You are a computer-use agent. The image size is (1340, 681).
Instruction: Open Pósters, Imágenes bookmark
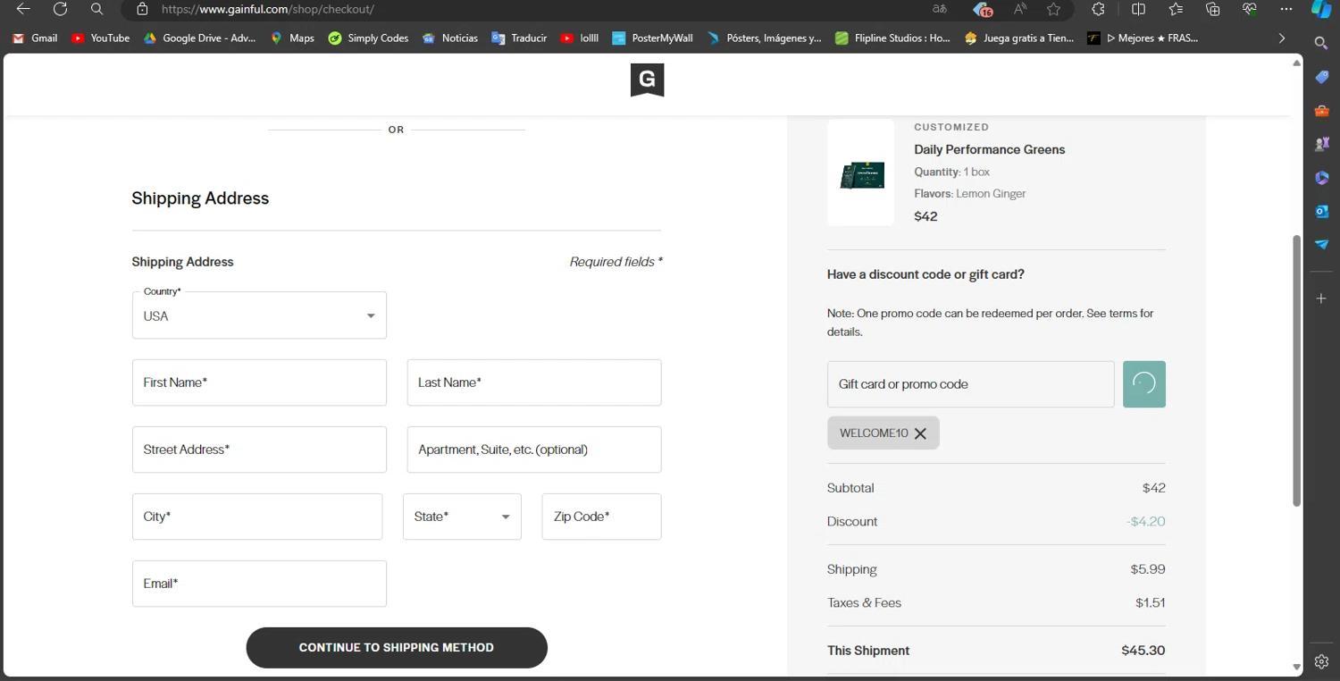pos(764,38)
